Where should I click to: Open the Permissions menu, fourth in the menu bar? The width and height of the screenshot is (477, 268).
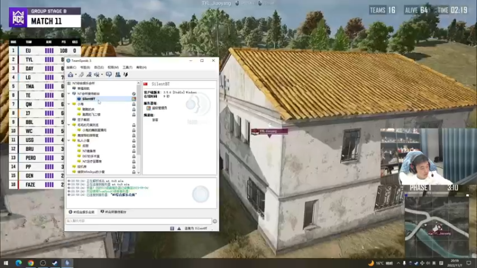pyautogui.click(x=113, y=67)
